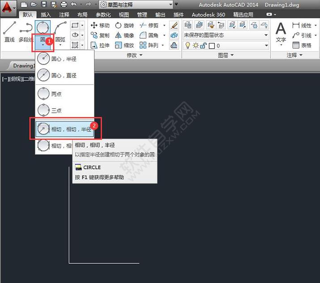The image size is (320, 283).
Task: Select the Polyline (多段线) tool
Action: point(26,32)
